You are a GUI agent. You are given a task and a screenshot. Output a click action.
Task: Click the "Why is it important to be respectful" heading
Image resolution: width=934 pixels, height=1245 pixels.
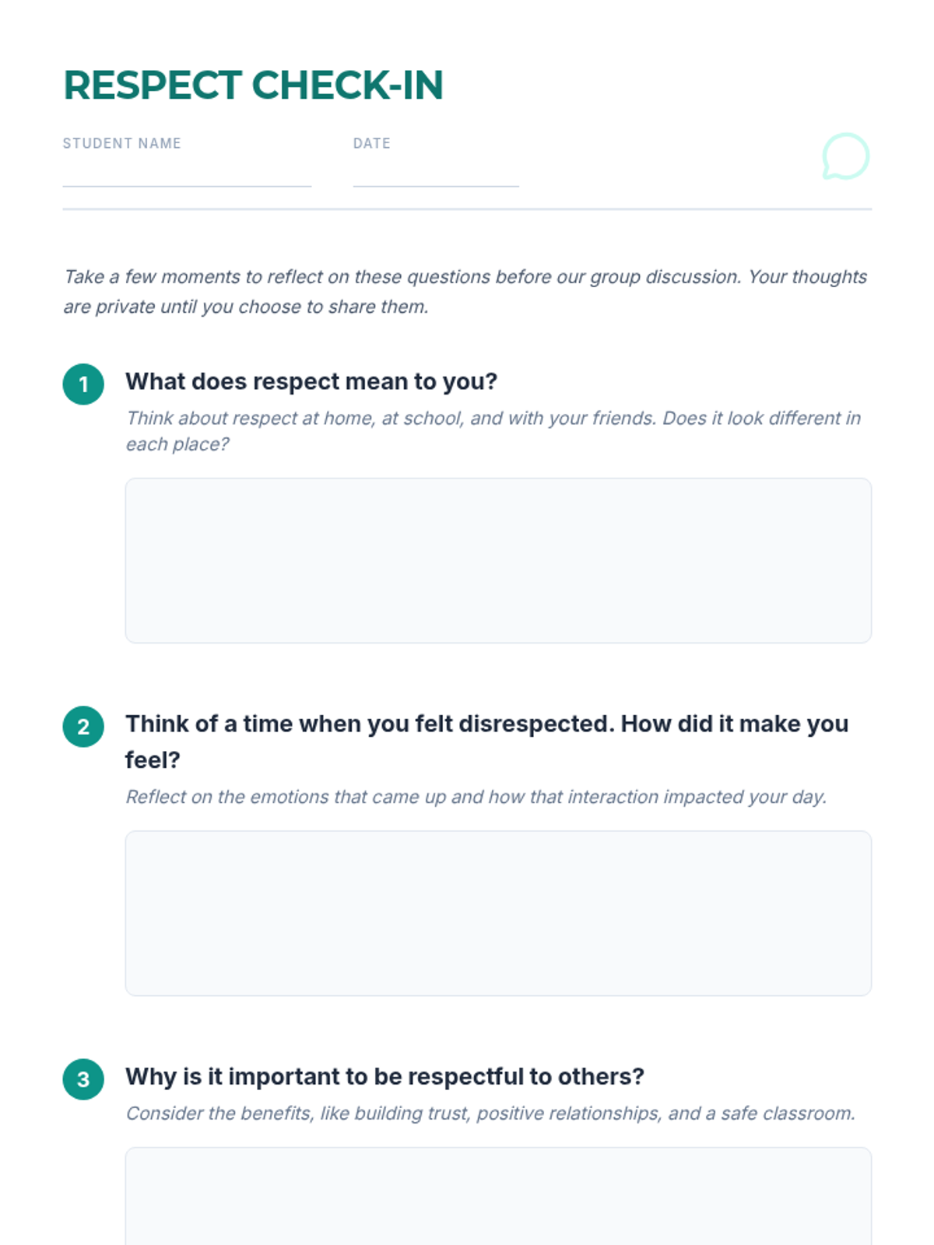pos(384,1076)
